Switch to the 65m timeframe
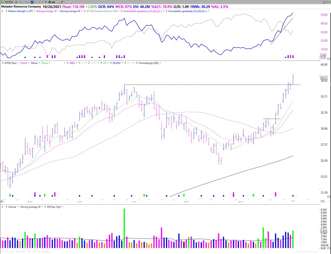 click(x=27, y=2)
